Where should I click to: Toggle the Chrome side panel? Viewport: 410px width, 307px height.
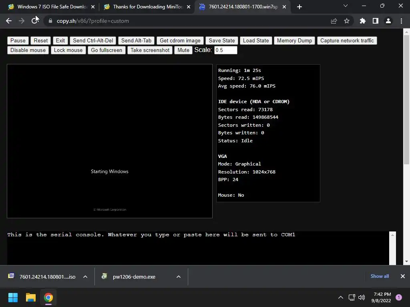point(376,21)
